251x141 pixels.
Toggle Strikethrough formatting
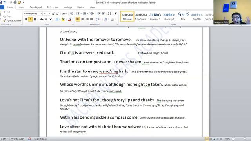(42, 19)
